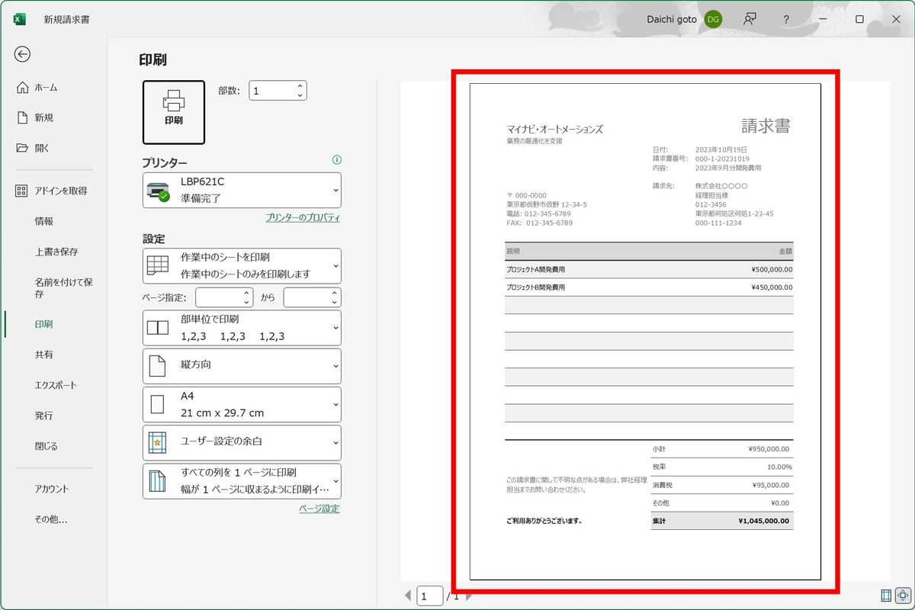This screenshot has height=610, width=915.
Task: Click the copies (部数) input field
Action: coord(271,91)
